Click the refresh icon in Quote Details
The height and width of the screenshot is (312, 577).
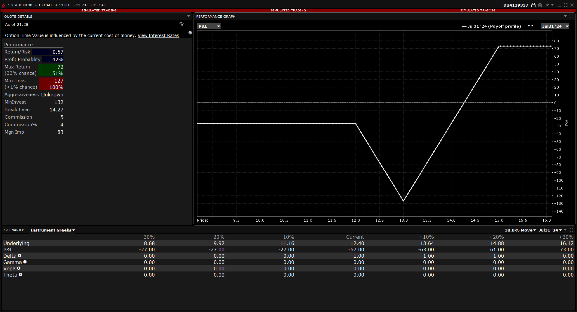(182, 24)
